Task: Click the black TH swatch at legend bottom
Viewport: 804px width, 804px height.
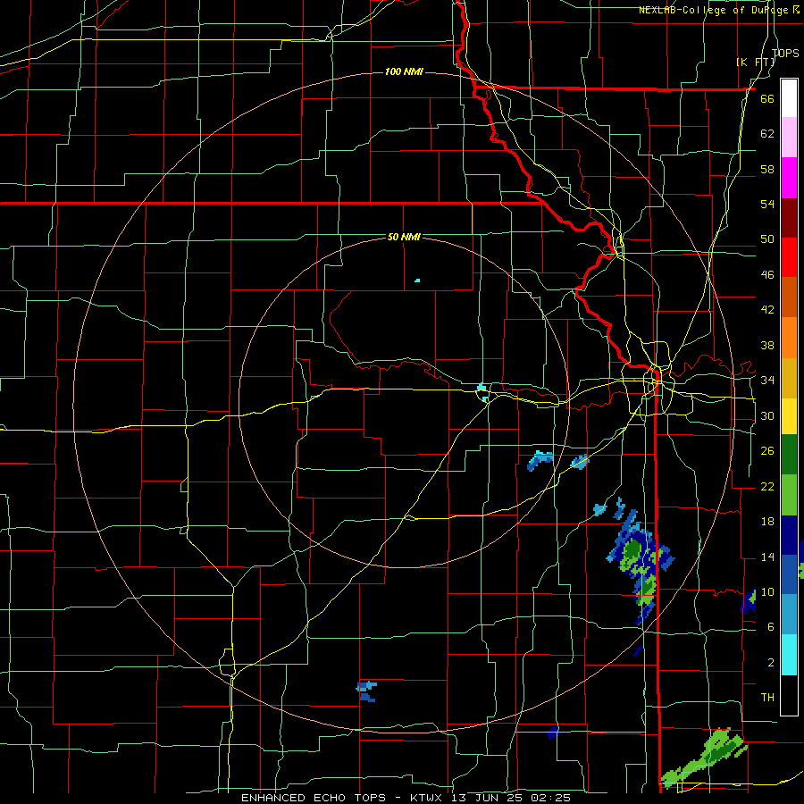Action: tap(789, 695)
